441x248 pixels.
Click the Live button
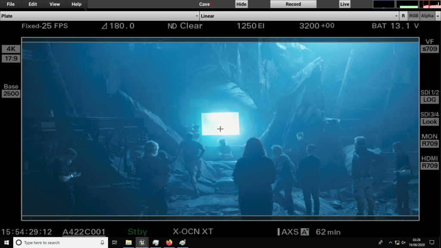pyautogui.click(x=345, y=4)
